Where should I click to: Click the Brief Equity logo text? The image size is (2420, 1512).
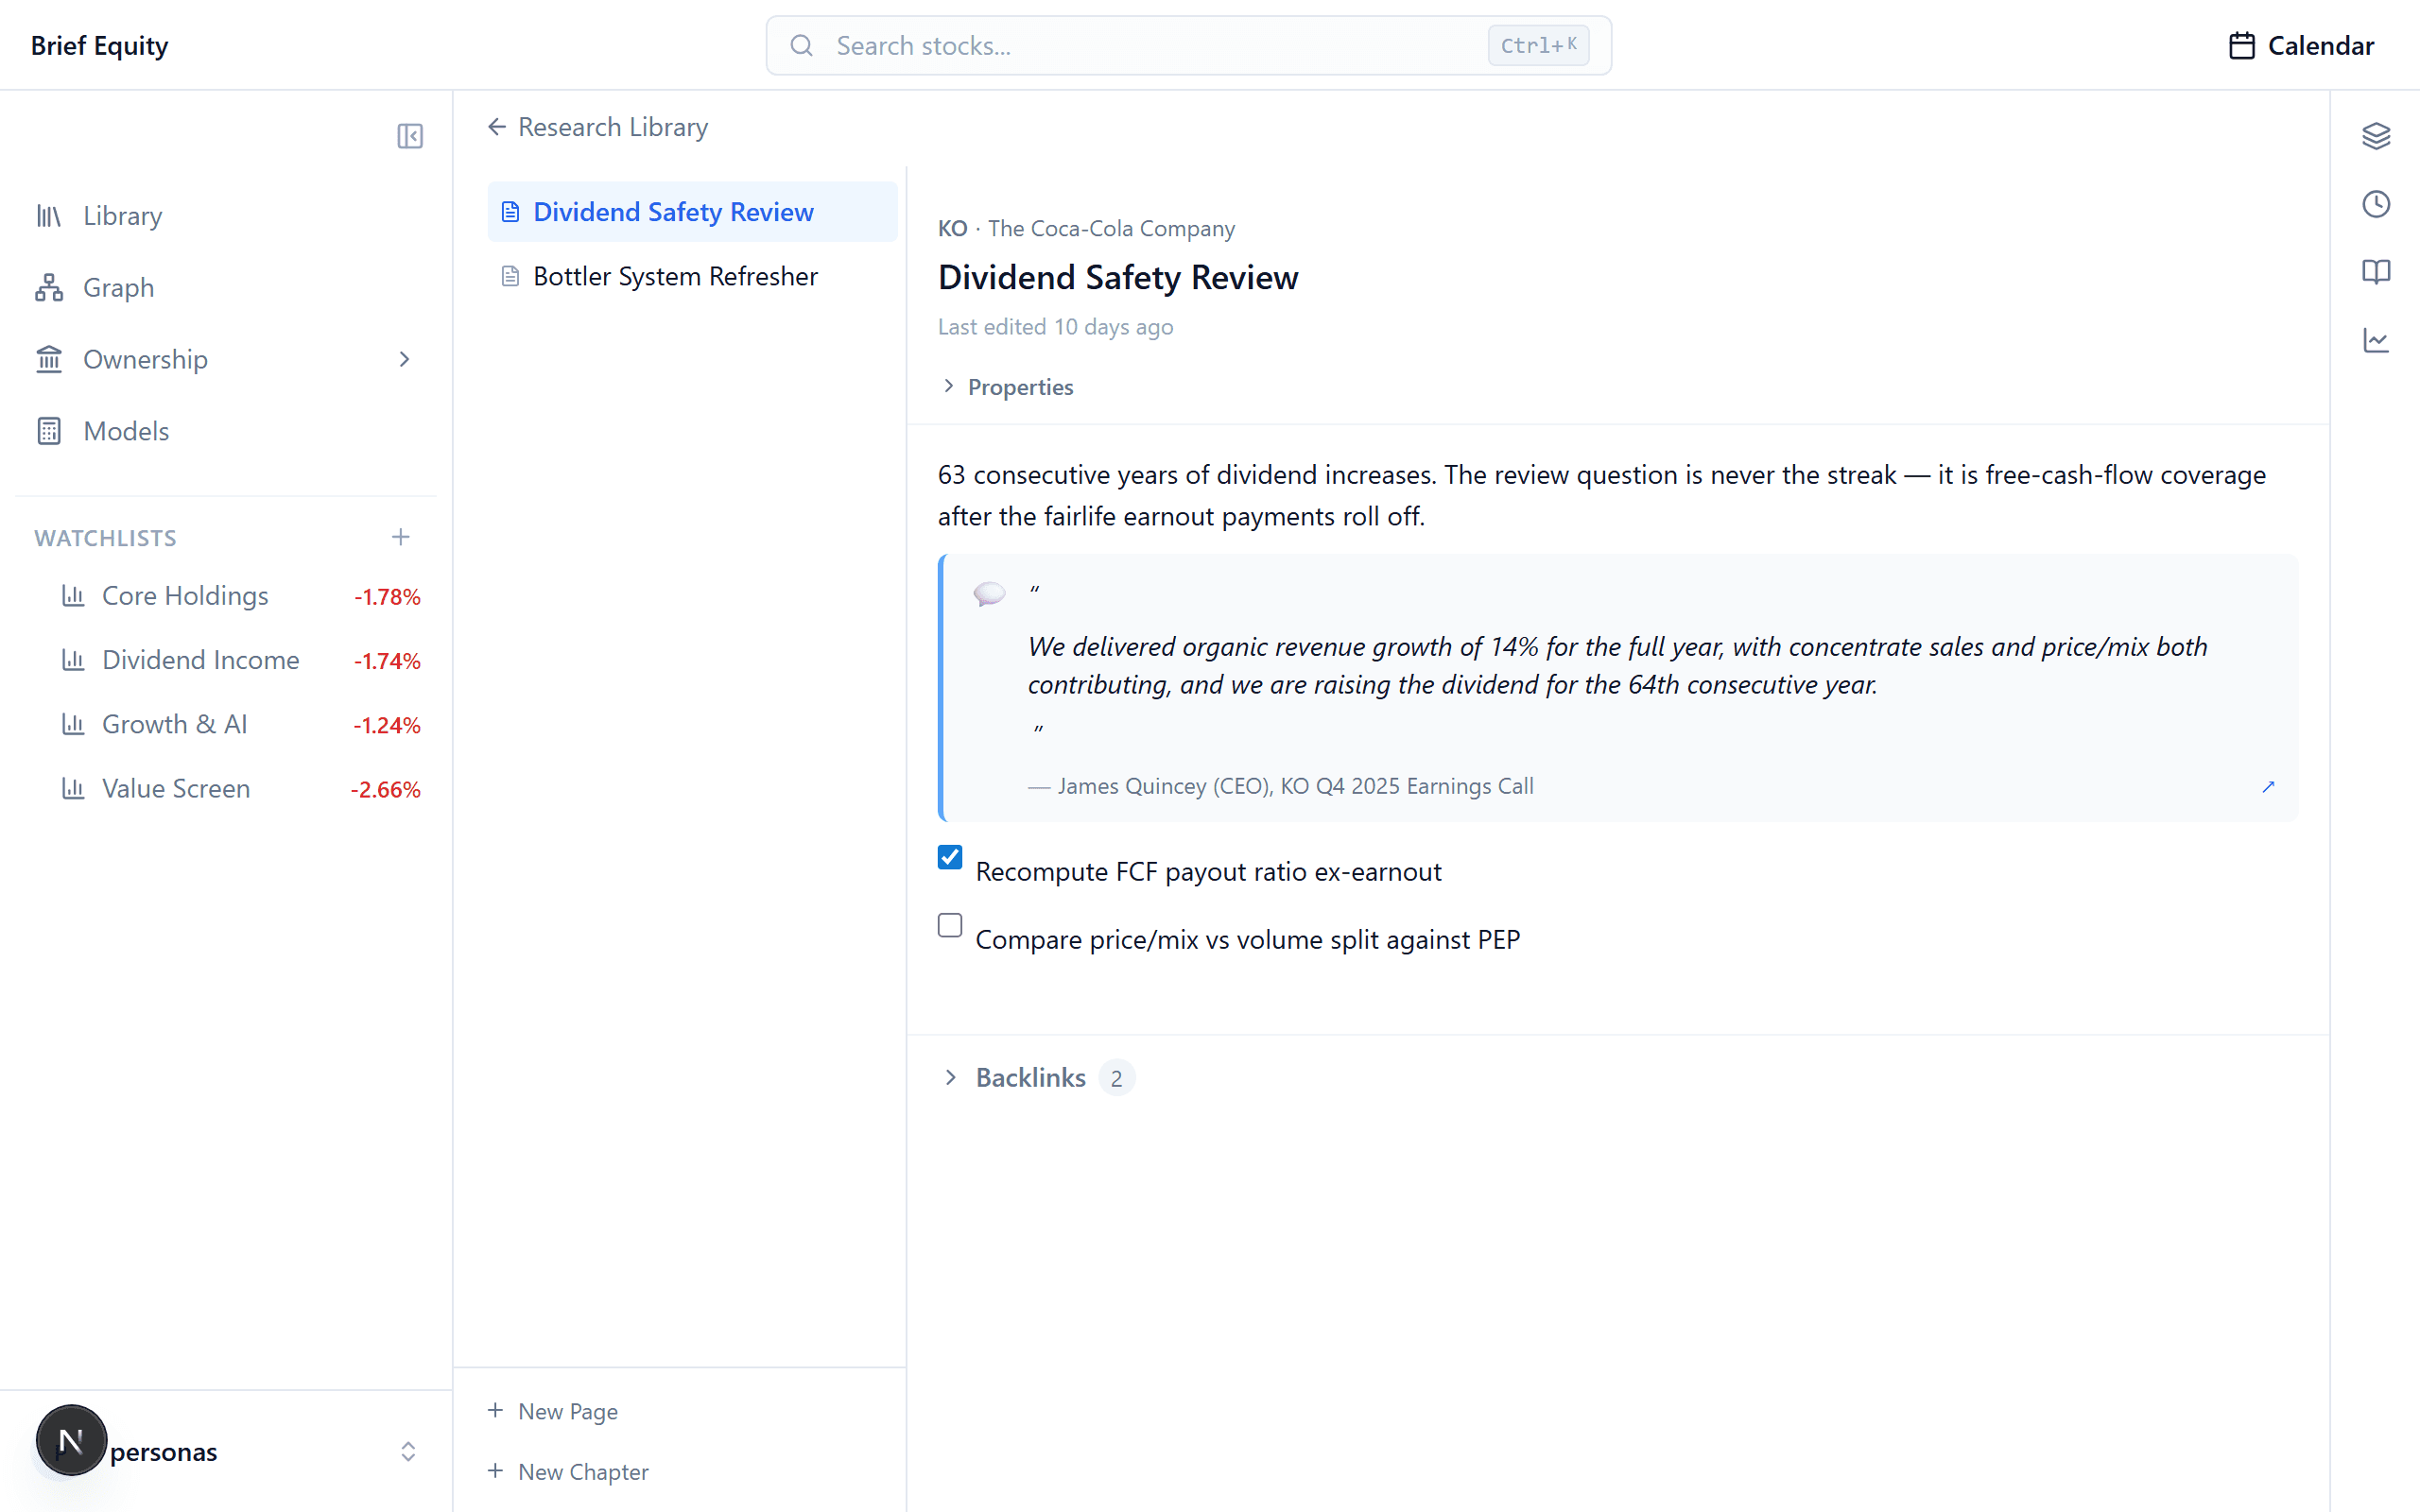click(99, 46)
